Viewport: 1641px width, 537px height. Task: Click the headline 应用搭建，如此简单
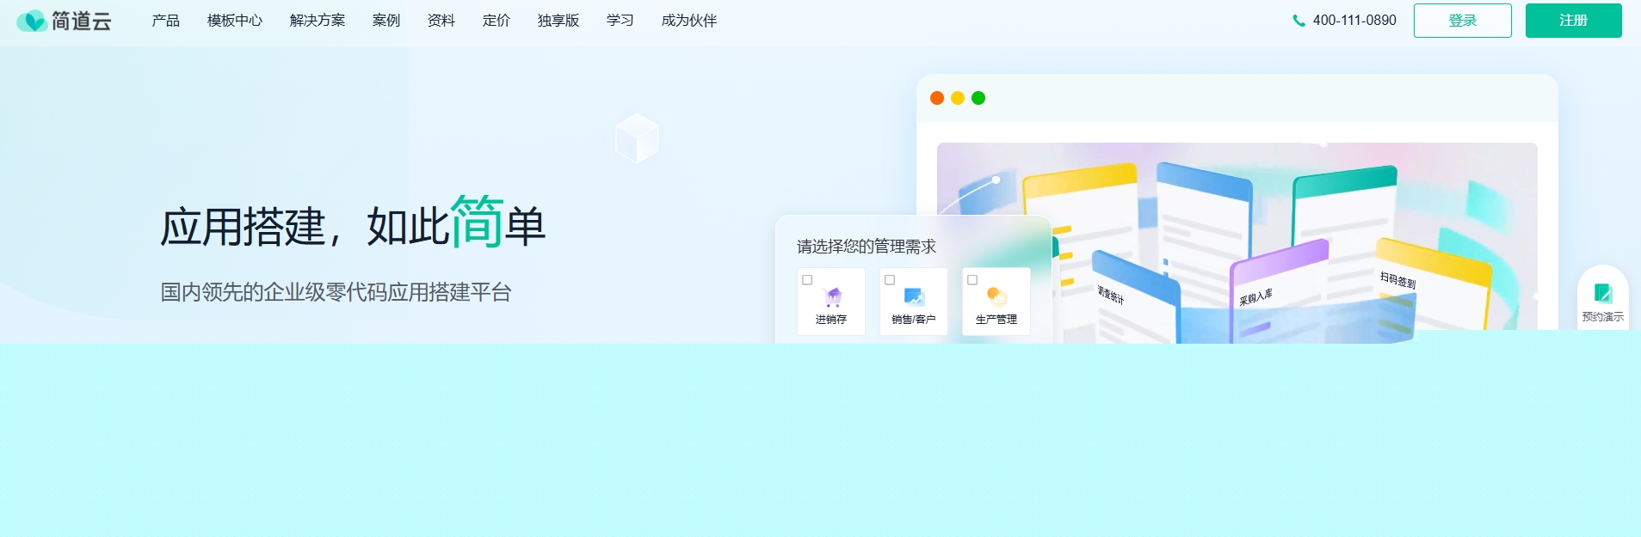(x=353, y=223)
